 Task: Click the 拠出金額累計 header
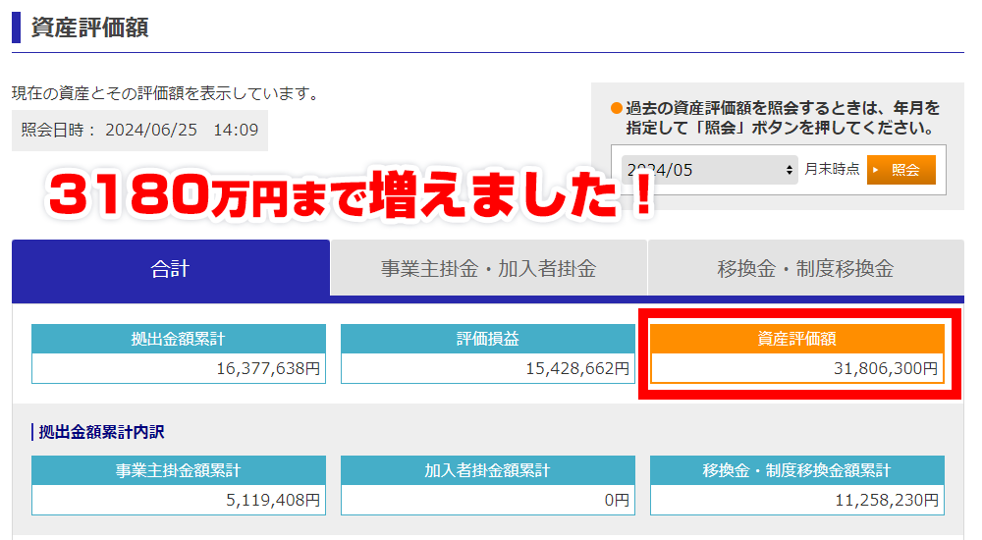179,339
